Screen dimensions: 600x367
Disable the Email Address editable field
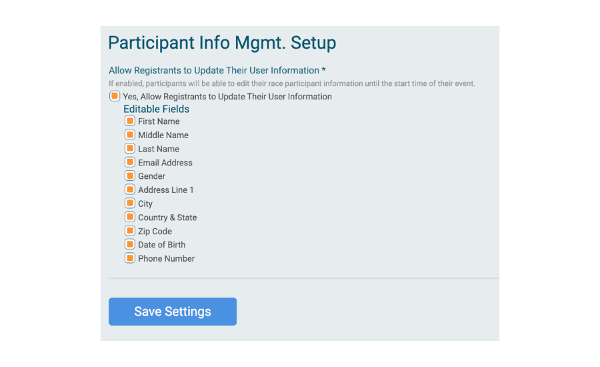pos(130,162)
